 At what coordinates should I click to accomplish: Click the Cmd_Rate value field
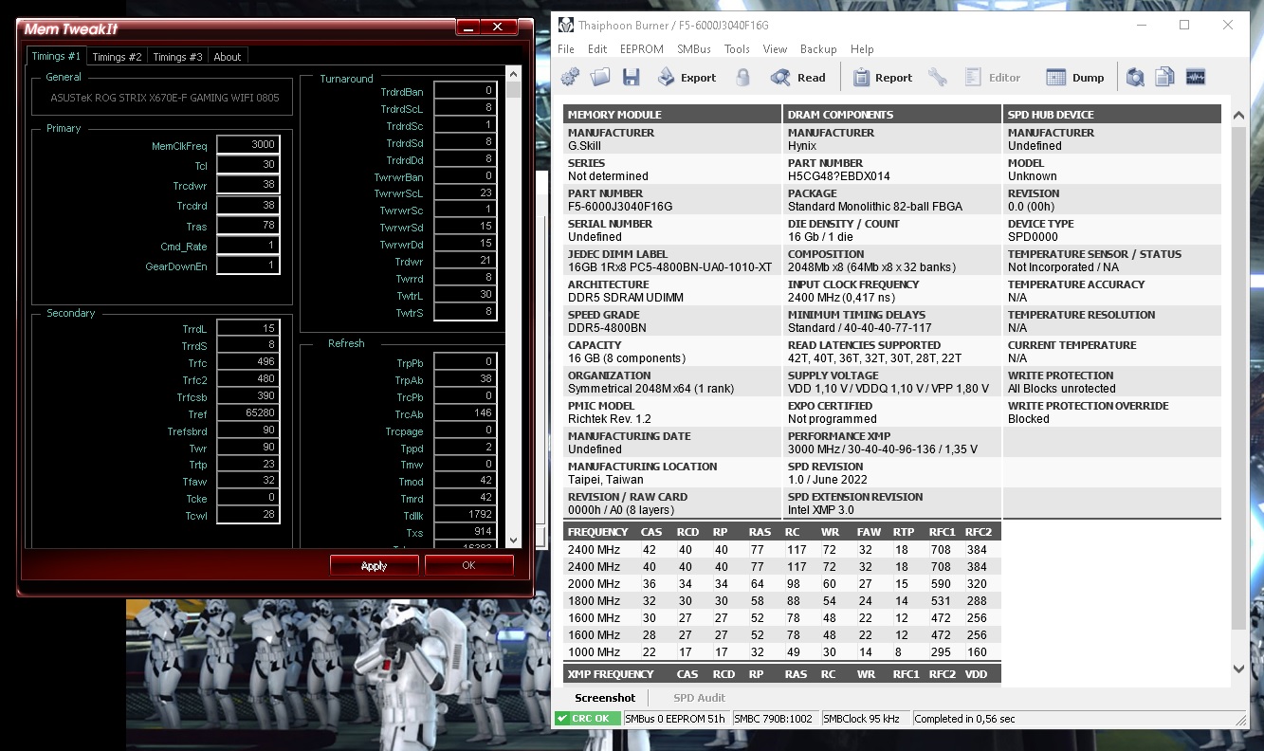click(x=248, y=247)
